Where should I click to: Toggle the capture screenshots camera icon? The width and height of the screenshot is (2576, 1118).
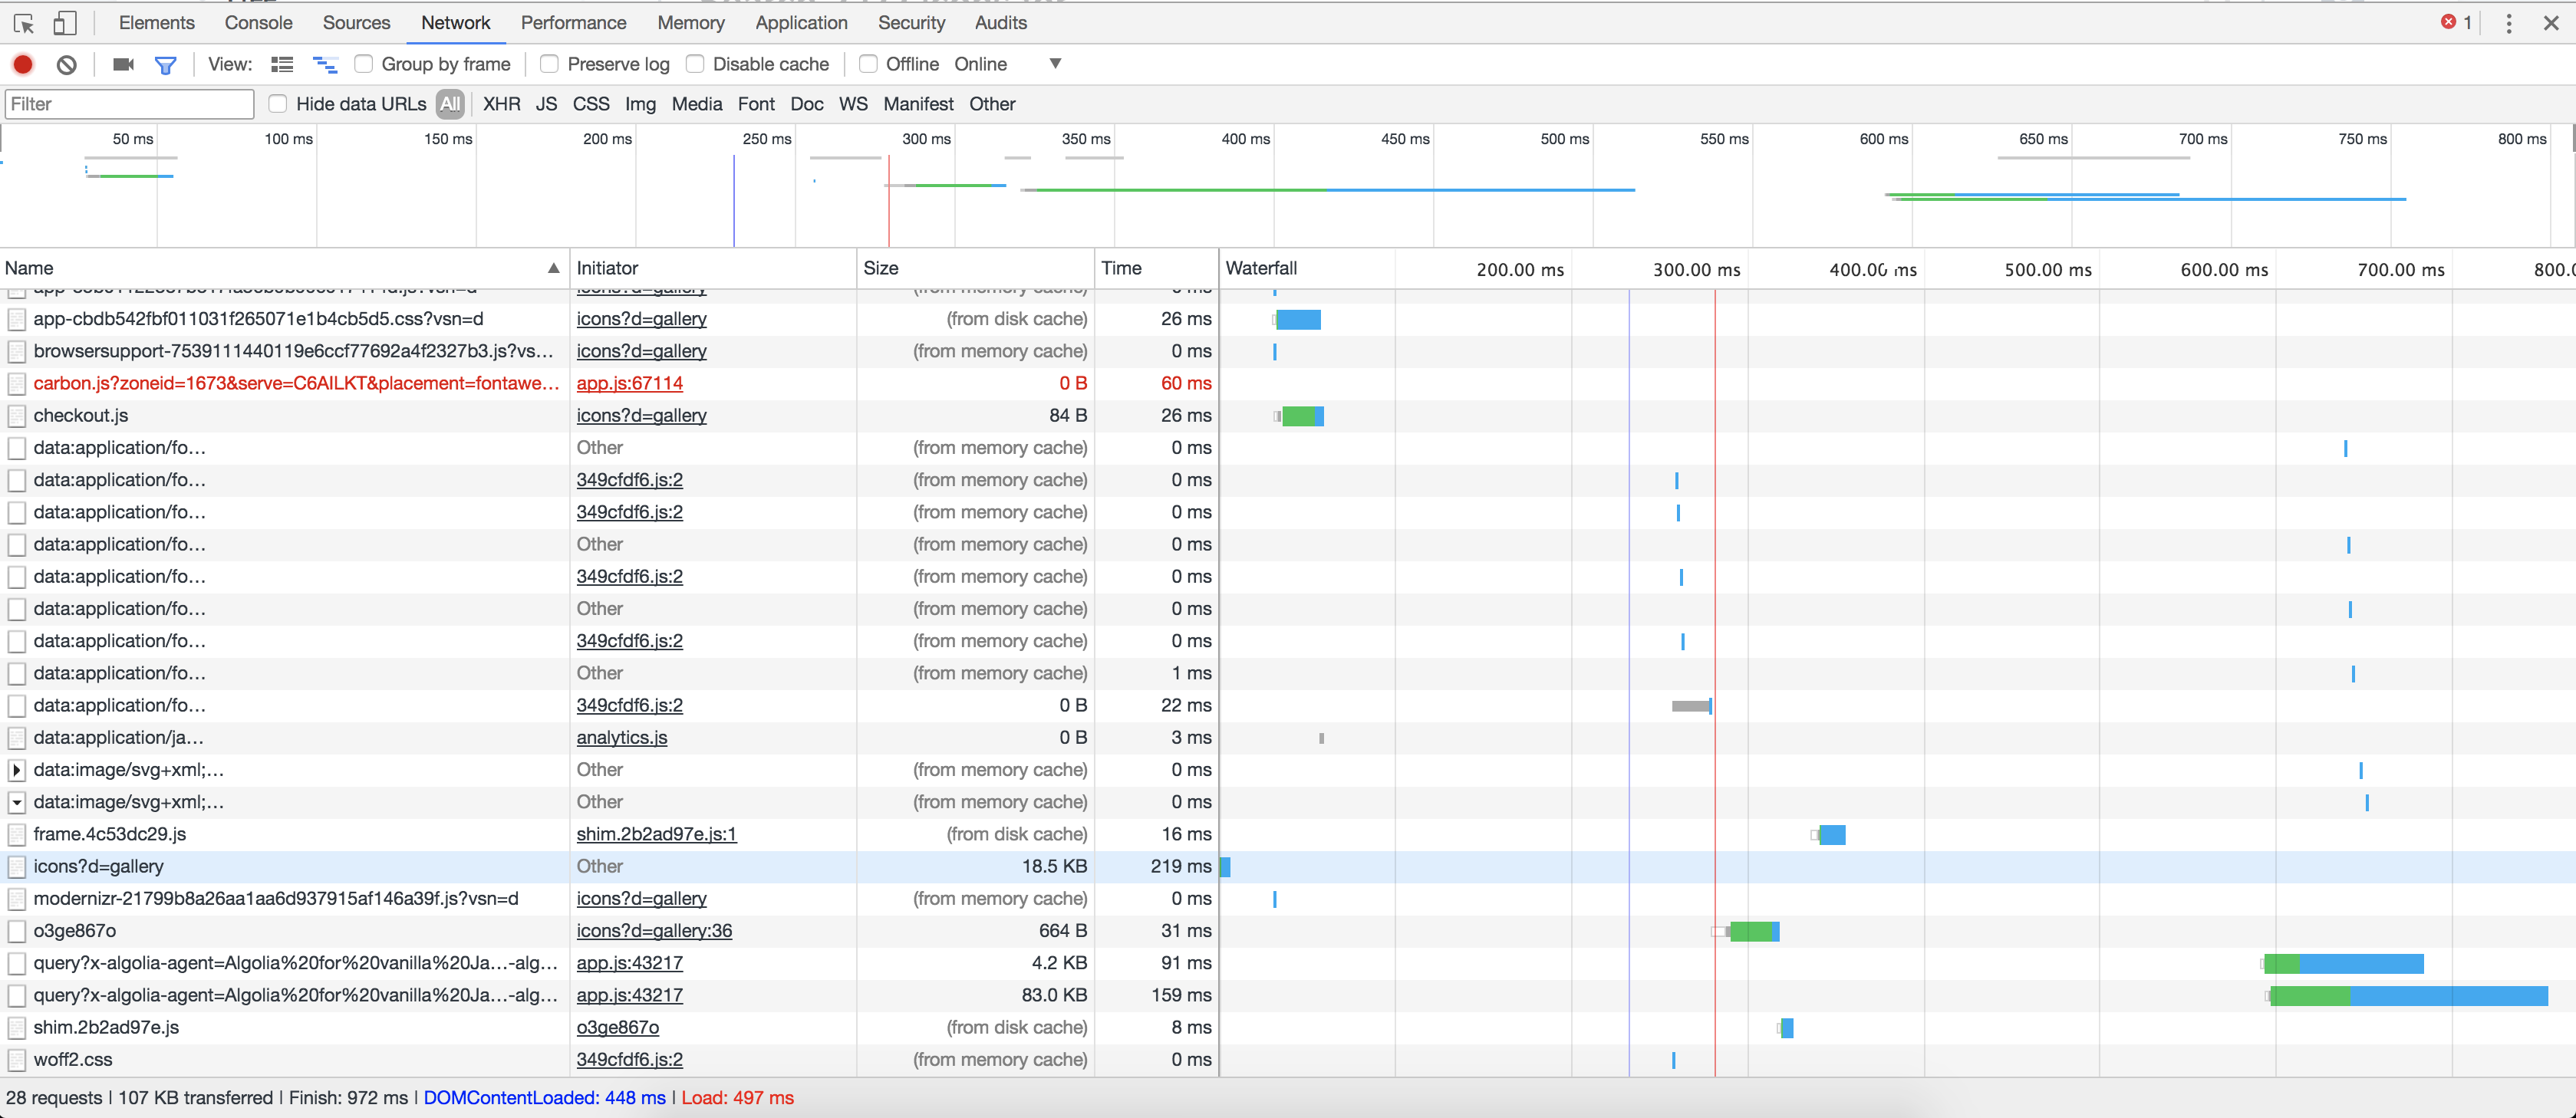(123, 64)
